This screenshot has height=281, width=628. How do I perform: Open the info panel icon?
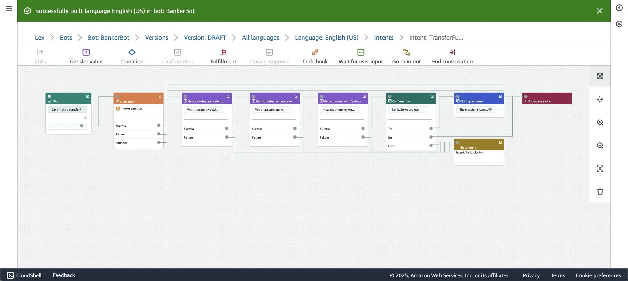[619, 8]
